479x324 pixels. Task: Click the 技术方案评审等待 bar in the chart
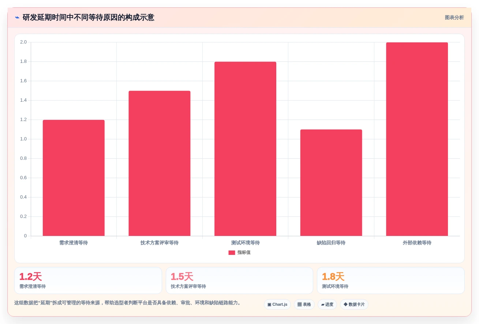point(160,163)
